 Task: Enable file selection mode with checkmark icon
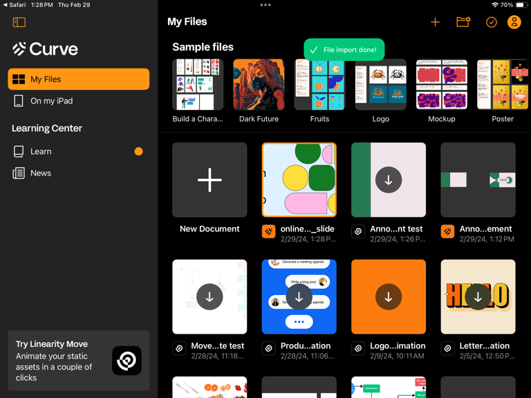click(x=492, y=22)
